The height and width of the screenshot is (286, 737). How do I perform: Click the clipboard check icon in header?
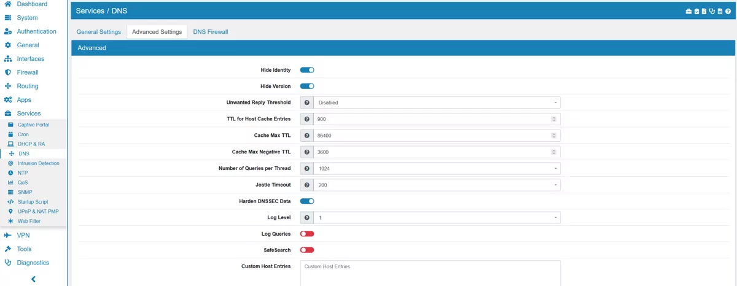coord(696,12)
